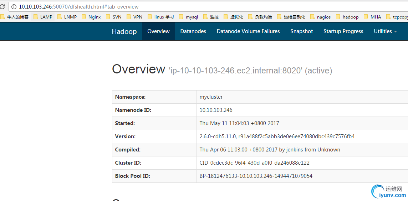Click the Namespace: row label

tap(130, 97)
